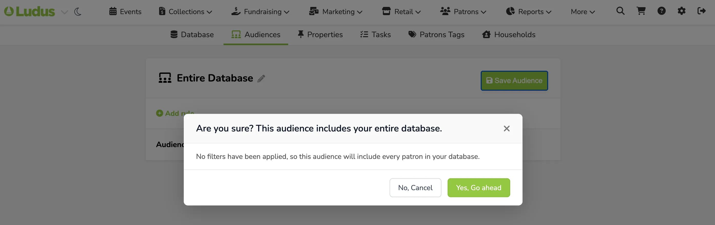Click the Add rule plus link
Image resolution: width=715 pixels, height=225 pixels.
(x=175, y=113)
